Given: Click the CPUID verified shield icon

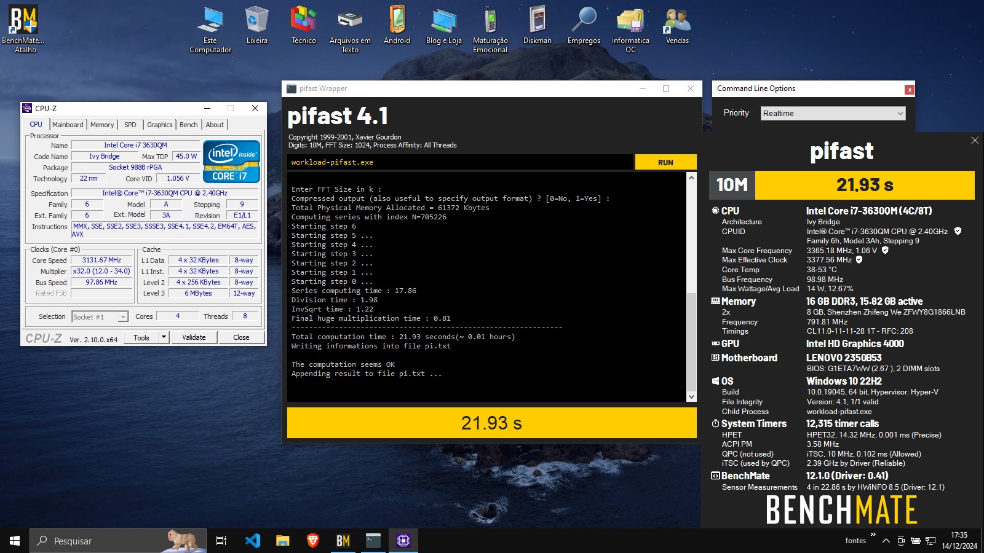Looking at the screenshot, I should pyautogui.click(x=958, y=231).
